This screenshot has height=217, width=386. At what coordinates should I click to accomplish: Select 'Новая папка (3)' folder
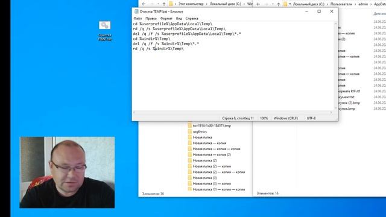pyautogui.click(x=204, y=178)
